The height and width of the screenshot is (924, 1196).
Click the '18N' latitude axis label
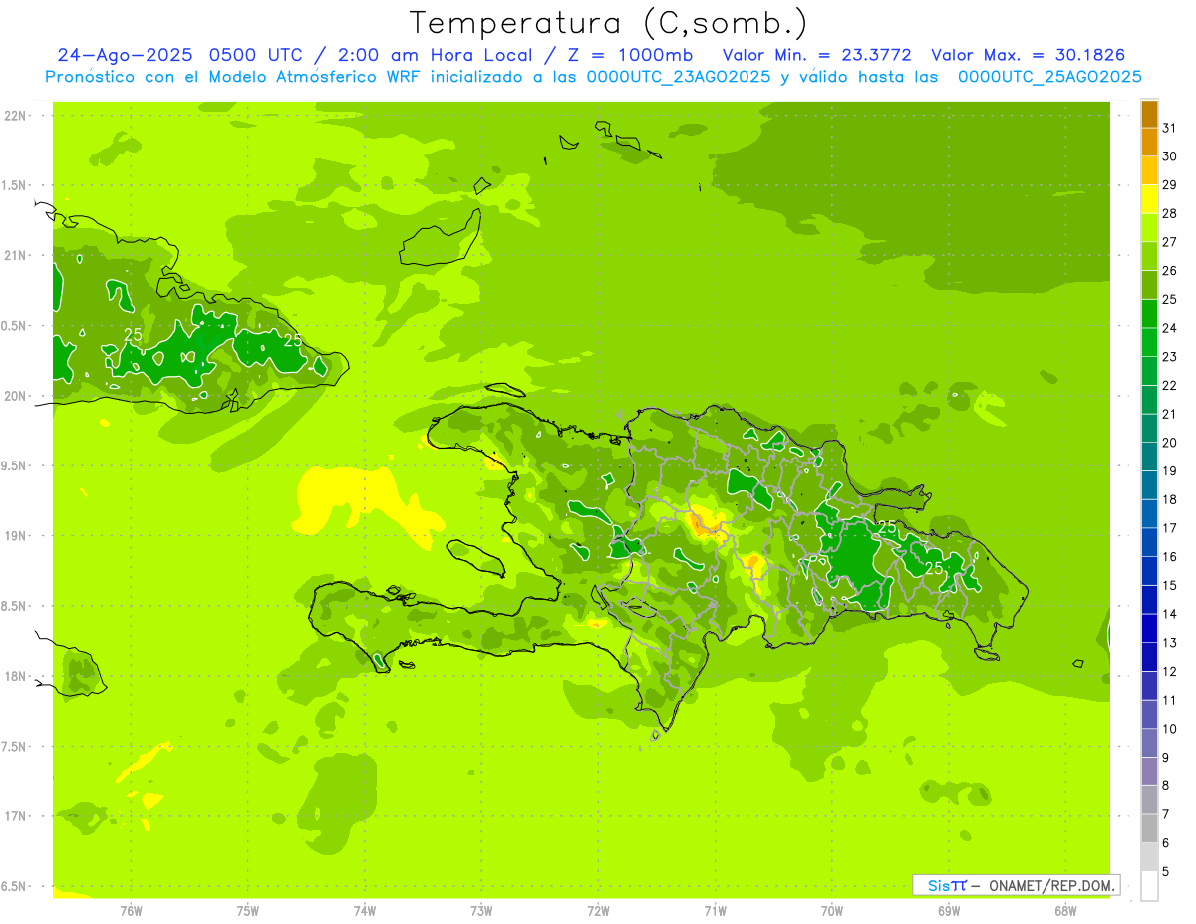pos(14,676)
